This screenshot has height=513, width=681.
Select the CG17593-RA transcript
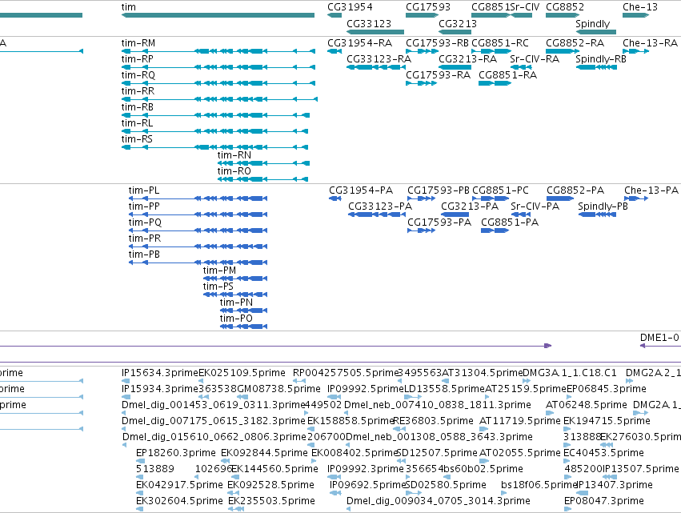coord(421,83)
